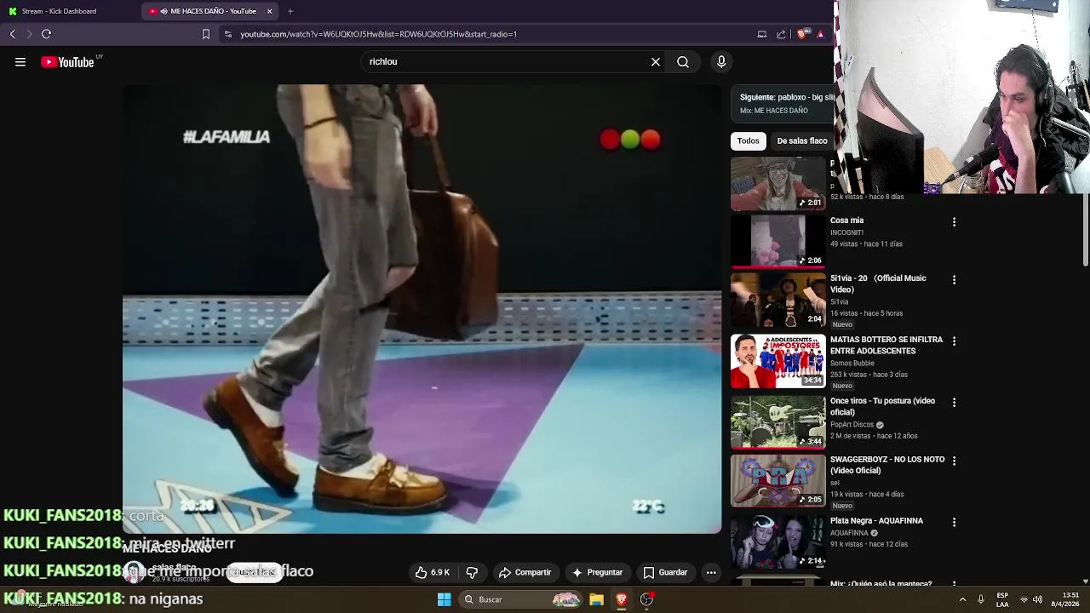This screenshot has width=1090, height=613.
Task: Dislike the video with thumbs down
Action: click(x=472, y=572)
